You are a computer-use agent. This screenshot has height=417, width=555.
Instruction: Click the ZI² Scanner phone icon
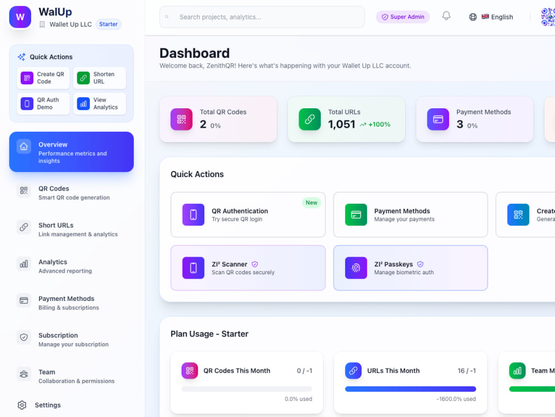pos(193,268)
